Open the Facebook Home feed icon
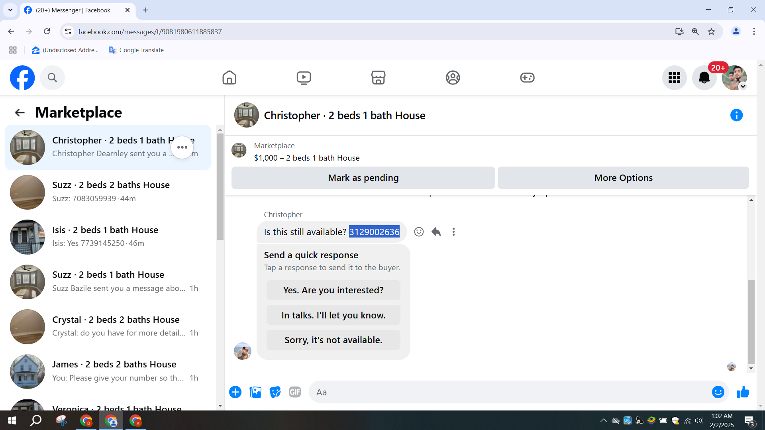 coord(229,77)
